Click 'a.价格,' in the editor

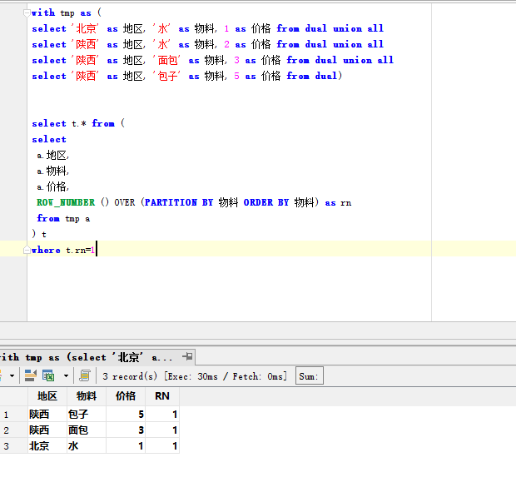click(x=52, y=186)
